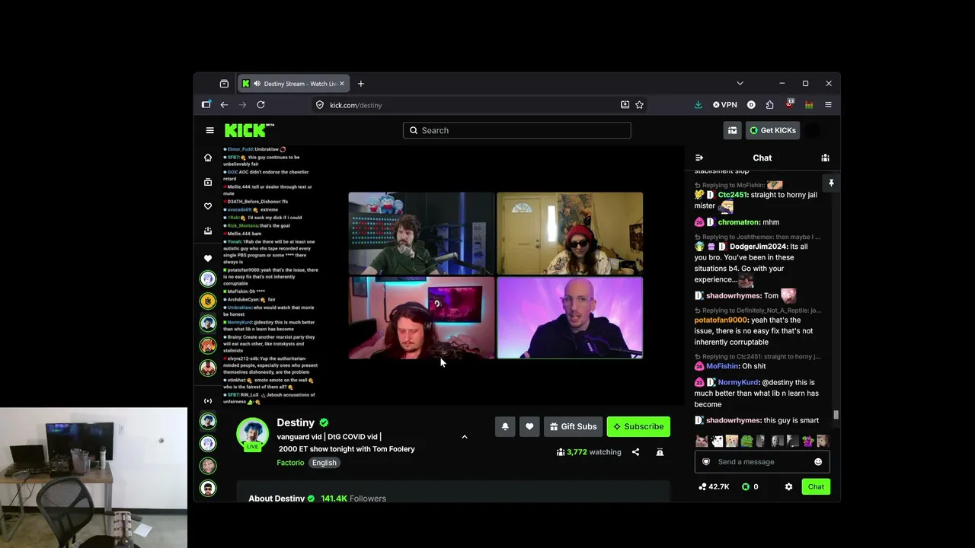Click username potatofan9000 in chat
975x548 pixels.
(721, 320)
